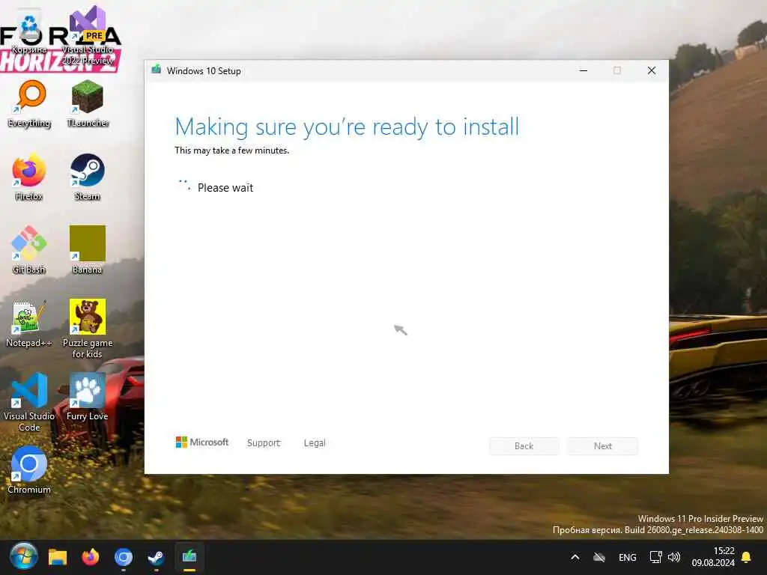Open the volume control tray icon
The image size is (767, 575).
tap(674, 557)
